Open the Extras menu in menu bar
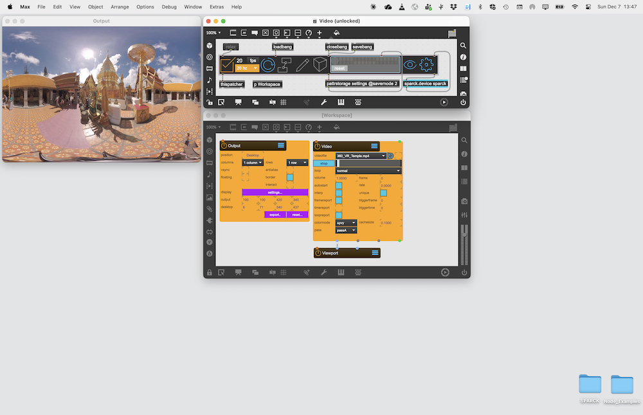Image resolution: width=643 pixels, height=415 pixels. [x=217, y=6]
